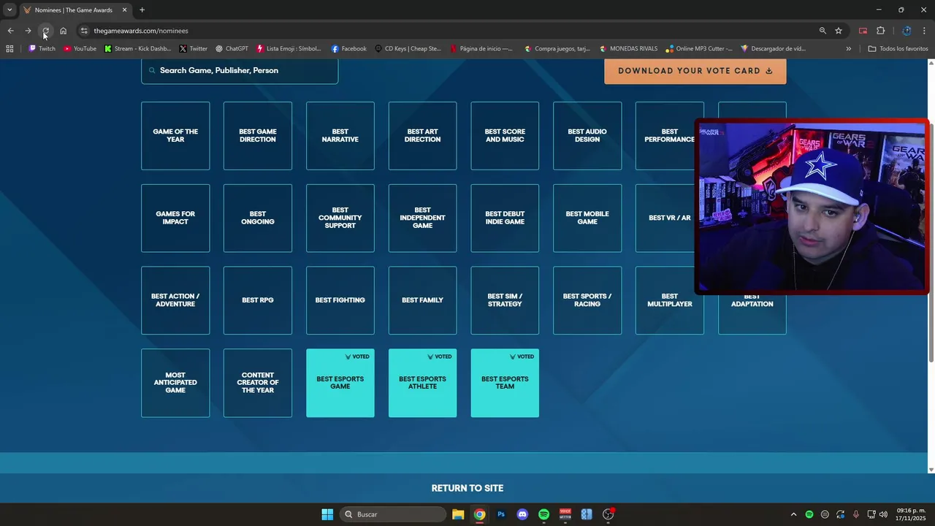Open the Game of the Year category

[175, 136]
